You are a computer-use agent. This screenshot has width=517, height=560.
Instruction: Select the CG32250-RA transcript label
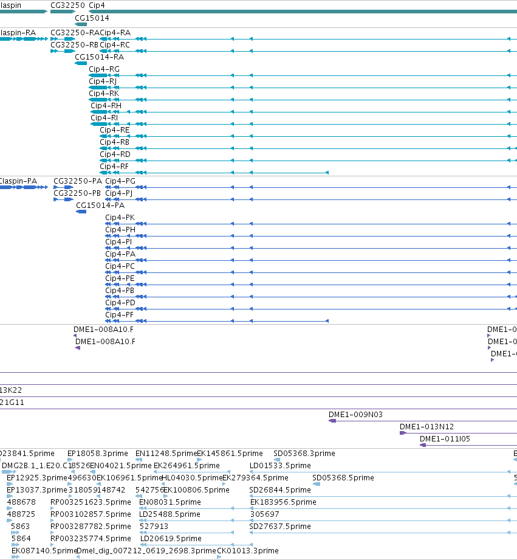[75, 33]
